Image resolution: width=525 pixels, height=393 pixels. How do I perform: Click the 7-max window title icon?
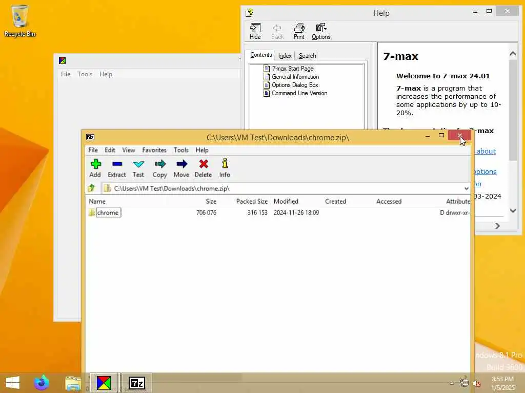pos(62,60)
